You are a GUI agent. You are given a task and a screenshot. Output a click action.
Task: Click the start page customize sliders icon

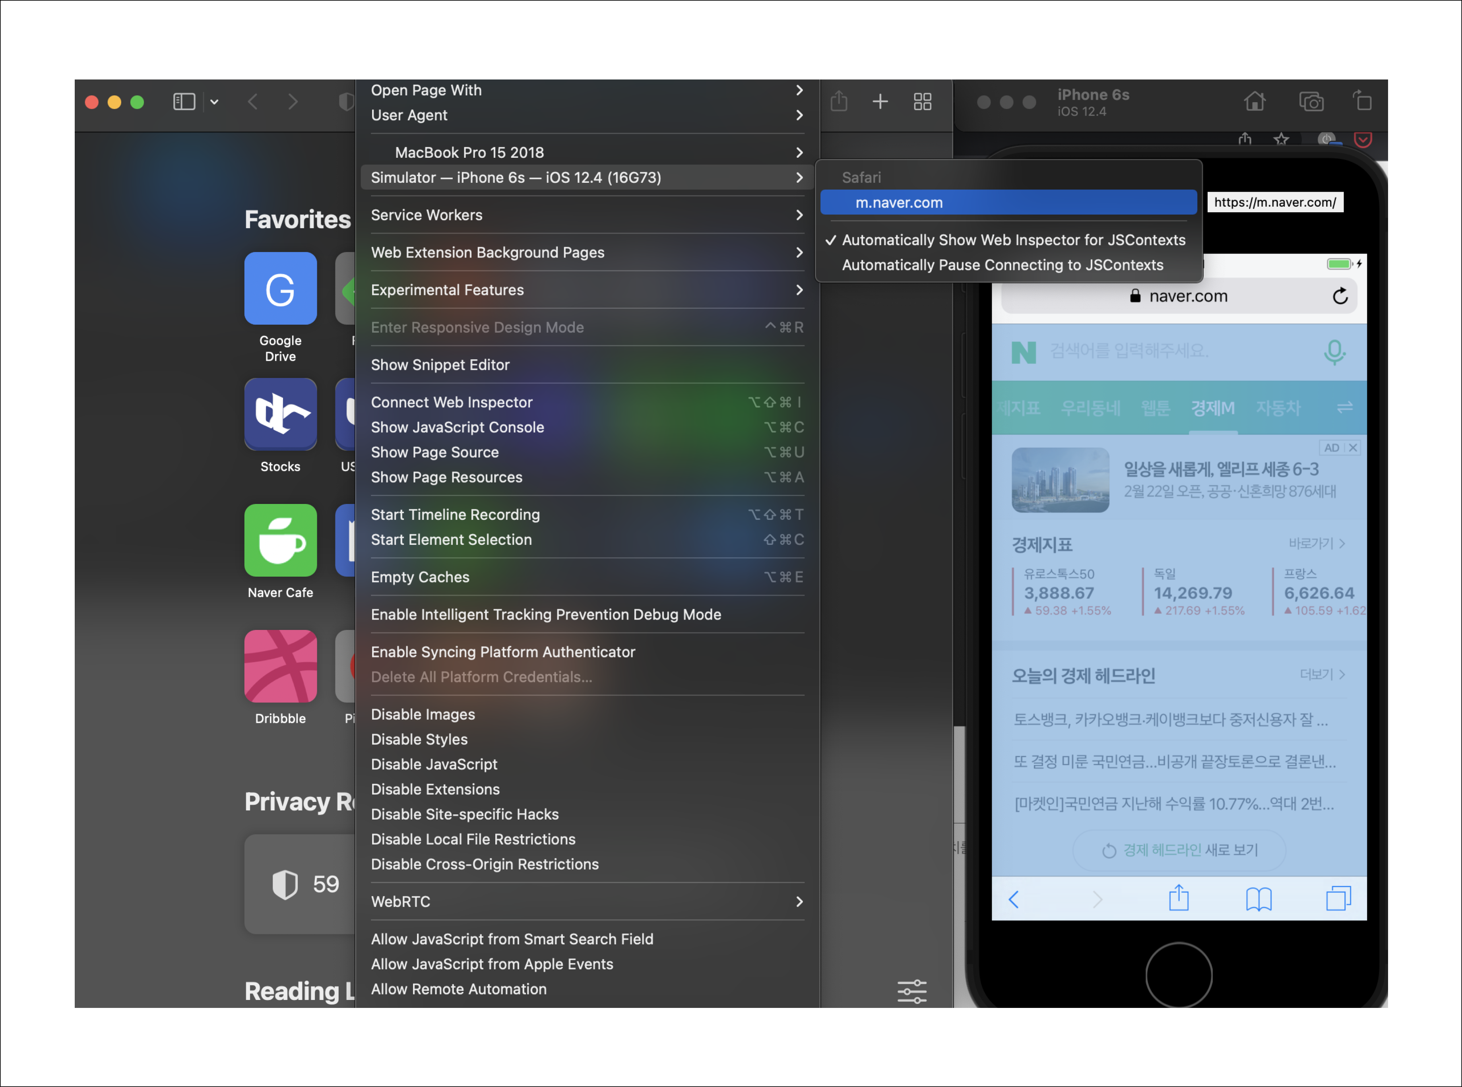point(912,992)
